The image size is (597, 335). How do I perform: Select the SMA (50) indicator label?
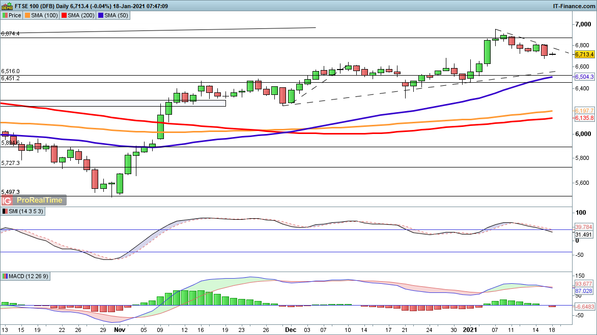pos(115,15)
